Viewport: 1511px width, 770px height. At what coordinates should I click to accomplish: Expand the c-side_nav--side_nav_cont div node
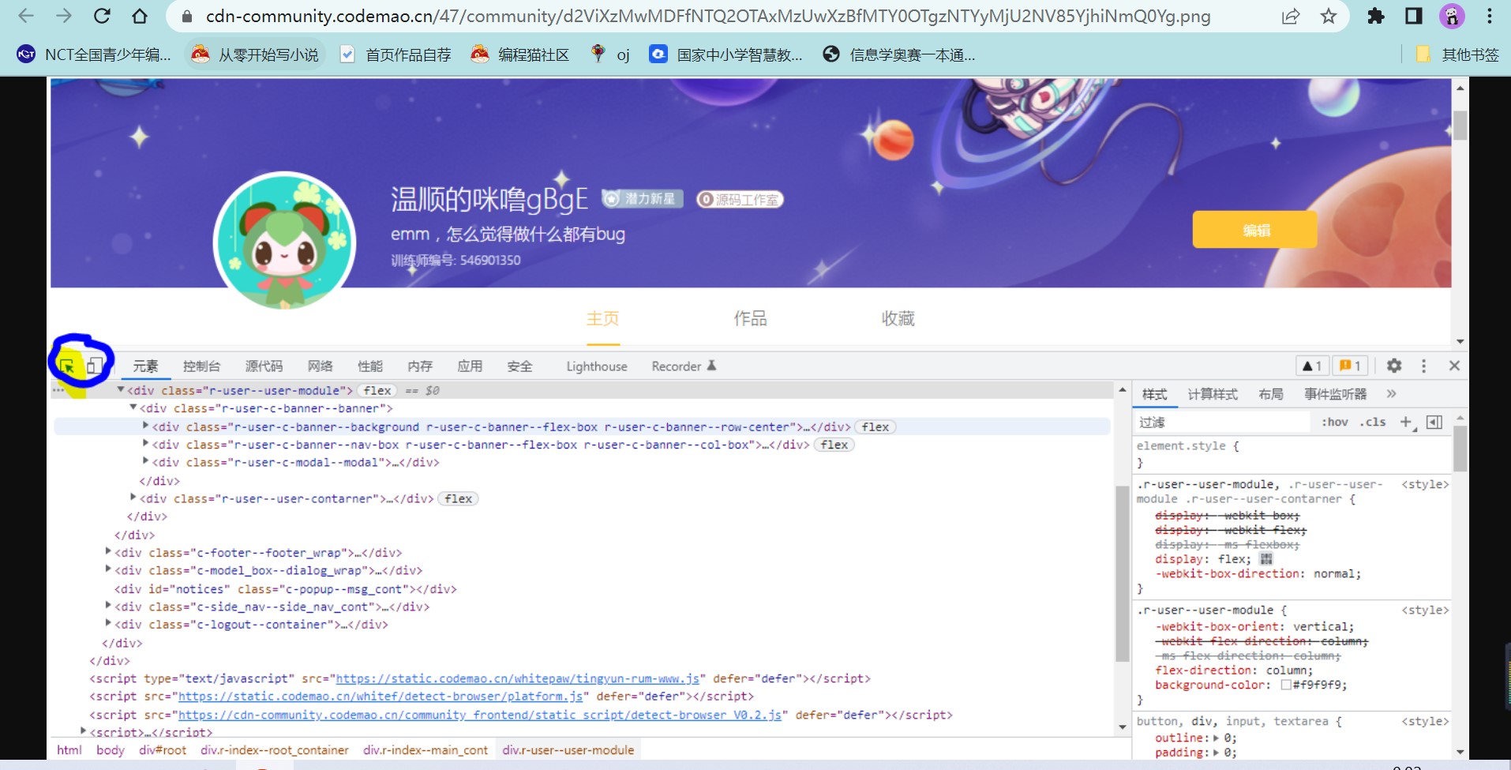pyautogui.click(x=108, y=606)
